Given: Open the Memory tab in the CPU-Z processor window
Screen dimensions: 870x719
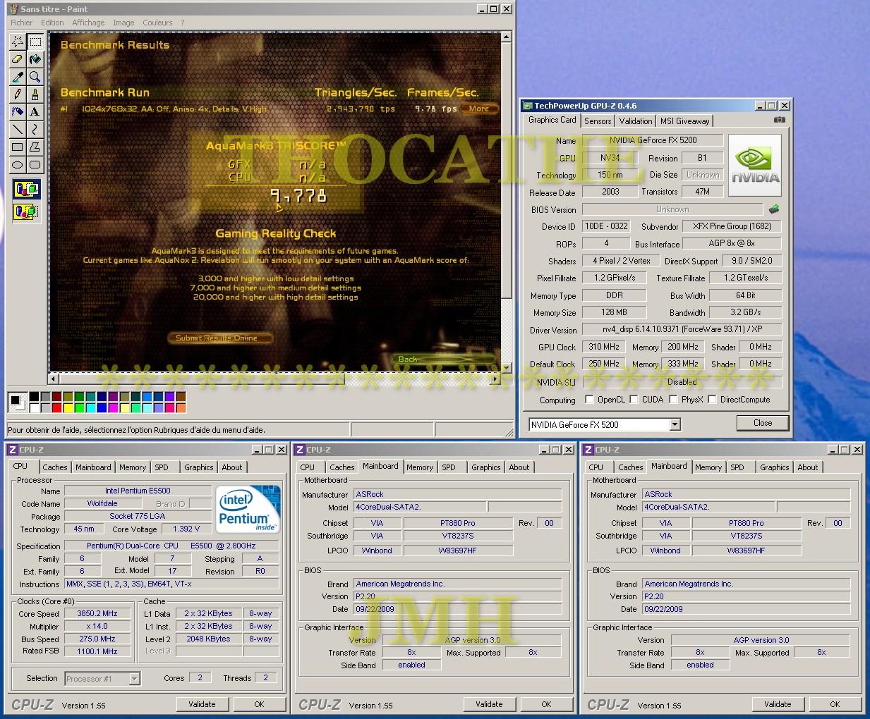Looking at the screenshot, I should point(133,467).
